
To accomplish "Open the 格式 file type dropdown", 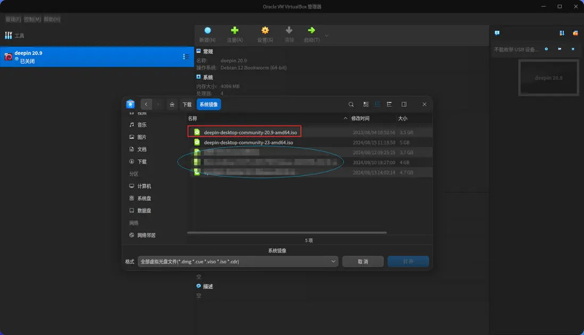I will tap(238, 261).
